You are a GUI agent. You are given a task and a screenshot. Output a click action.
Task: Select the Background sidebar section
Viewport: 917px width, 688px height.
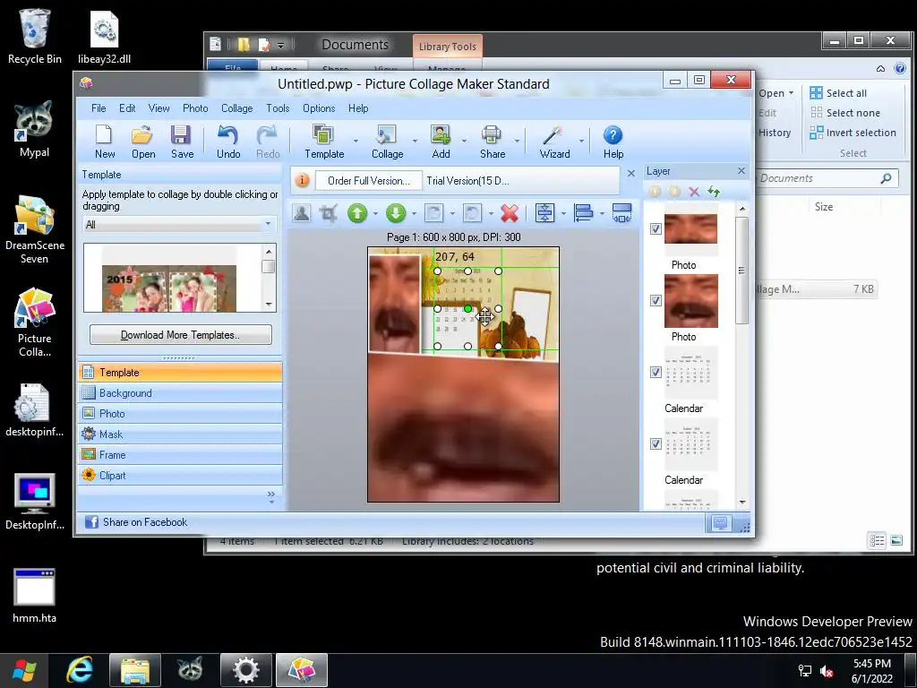coord(179,393)
